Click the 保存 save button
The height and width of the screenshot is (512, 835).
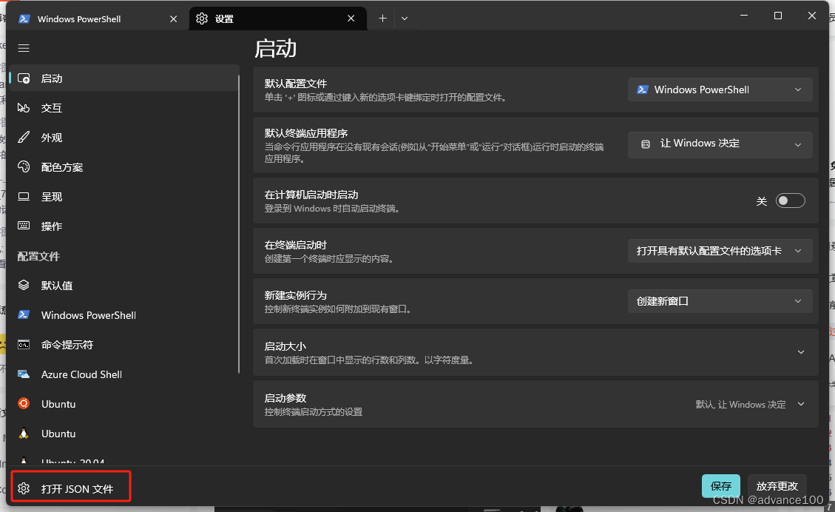(x=720, y=486)
